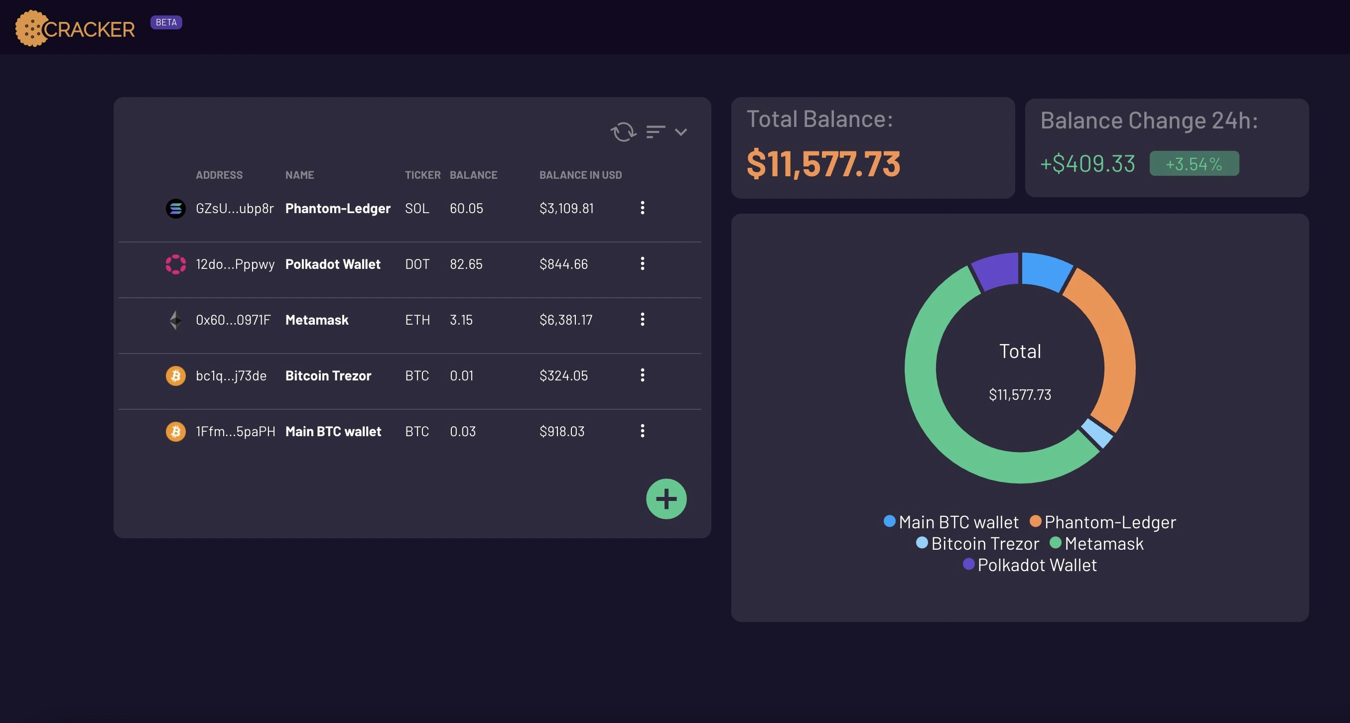Open the three-dot menu for Phantom-Ledger
Screen dimensions: 1350x723
click(643, 208)
